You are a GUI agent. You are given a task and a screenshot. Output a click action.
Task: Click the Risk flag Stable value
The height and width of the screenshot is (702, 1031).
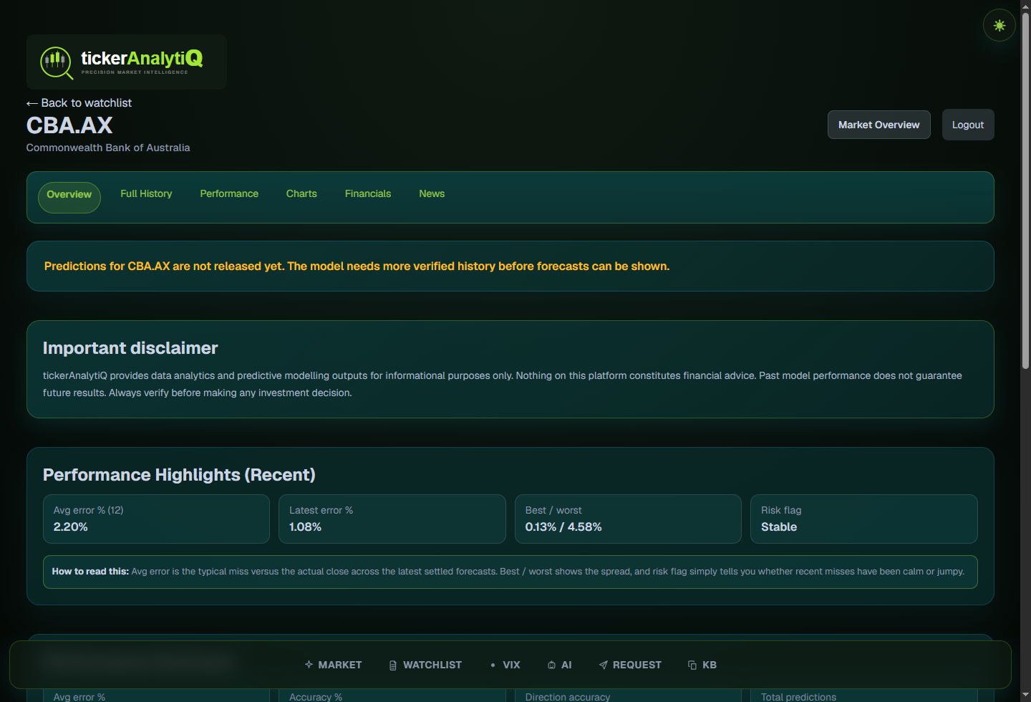click(779, 527)
